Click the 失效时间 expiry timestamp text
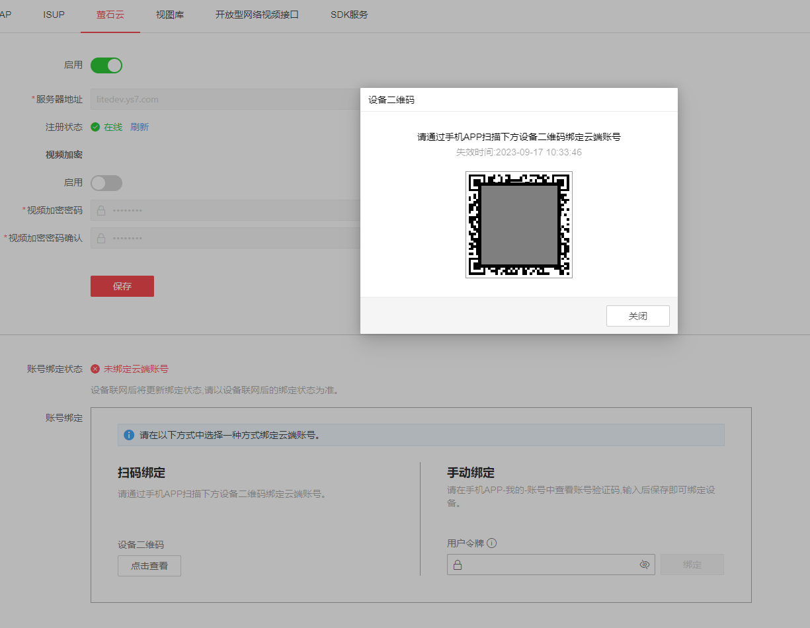The image size is (810, 628). pyautogui.click(x=519, y=152)
